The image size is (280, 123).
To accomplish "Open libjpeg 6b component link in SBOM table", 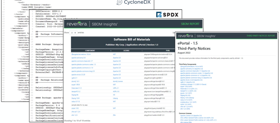I will [75, 95].
